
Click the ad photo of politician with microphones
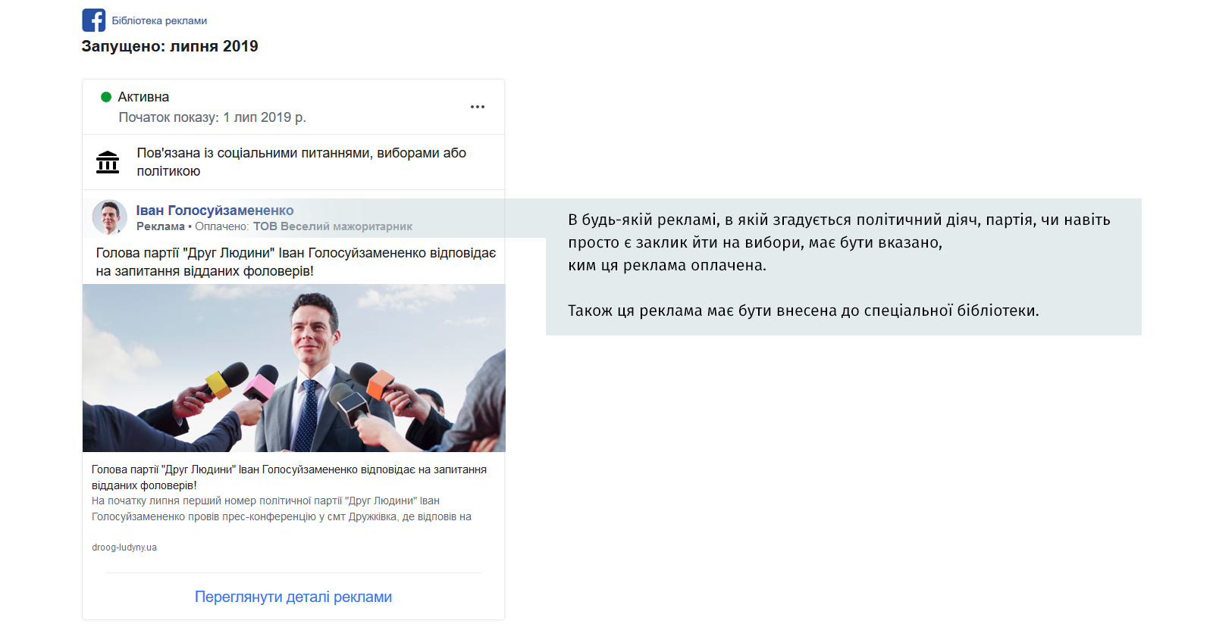293,368
